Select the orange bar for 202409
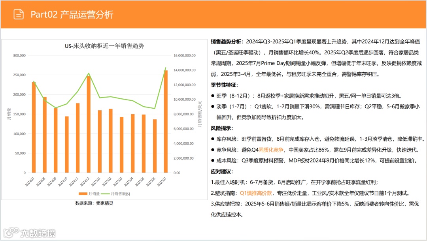The image size is (427, 241). coord(56,140)
